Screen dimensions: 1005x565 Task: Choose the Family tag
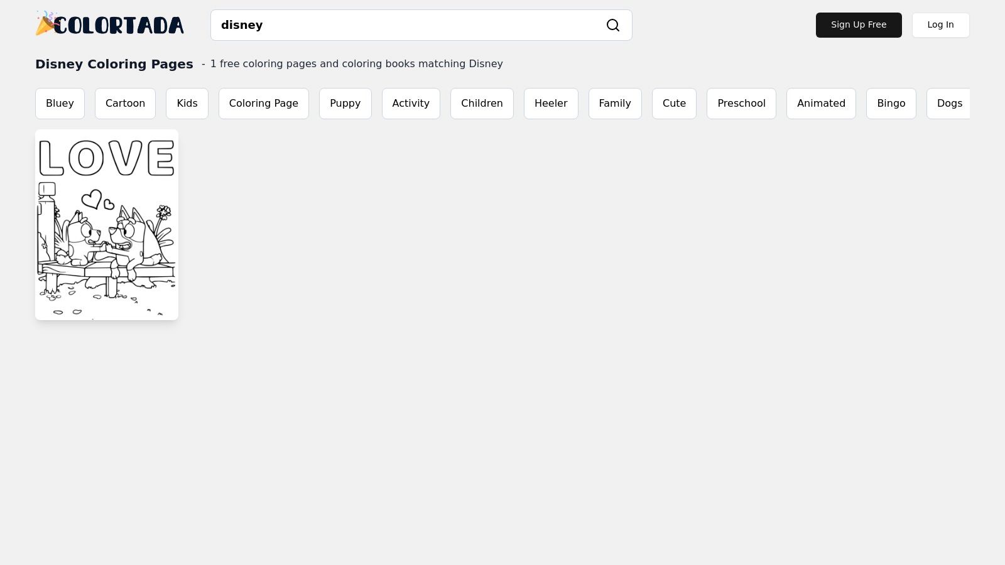(x=614, y=104)
